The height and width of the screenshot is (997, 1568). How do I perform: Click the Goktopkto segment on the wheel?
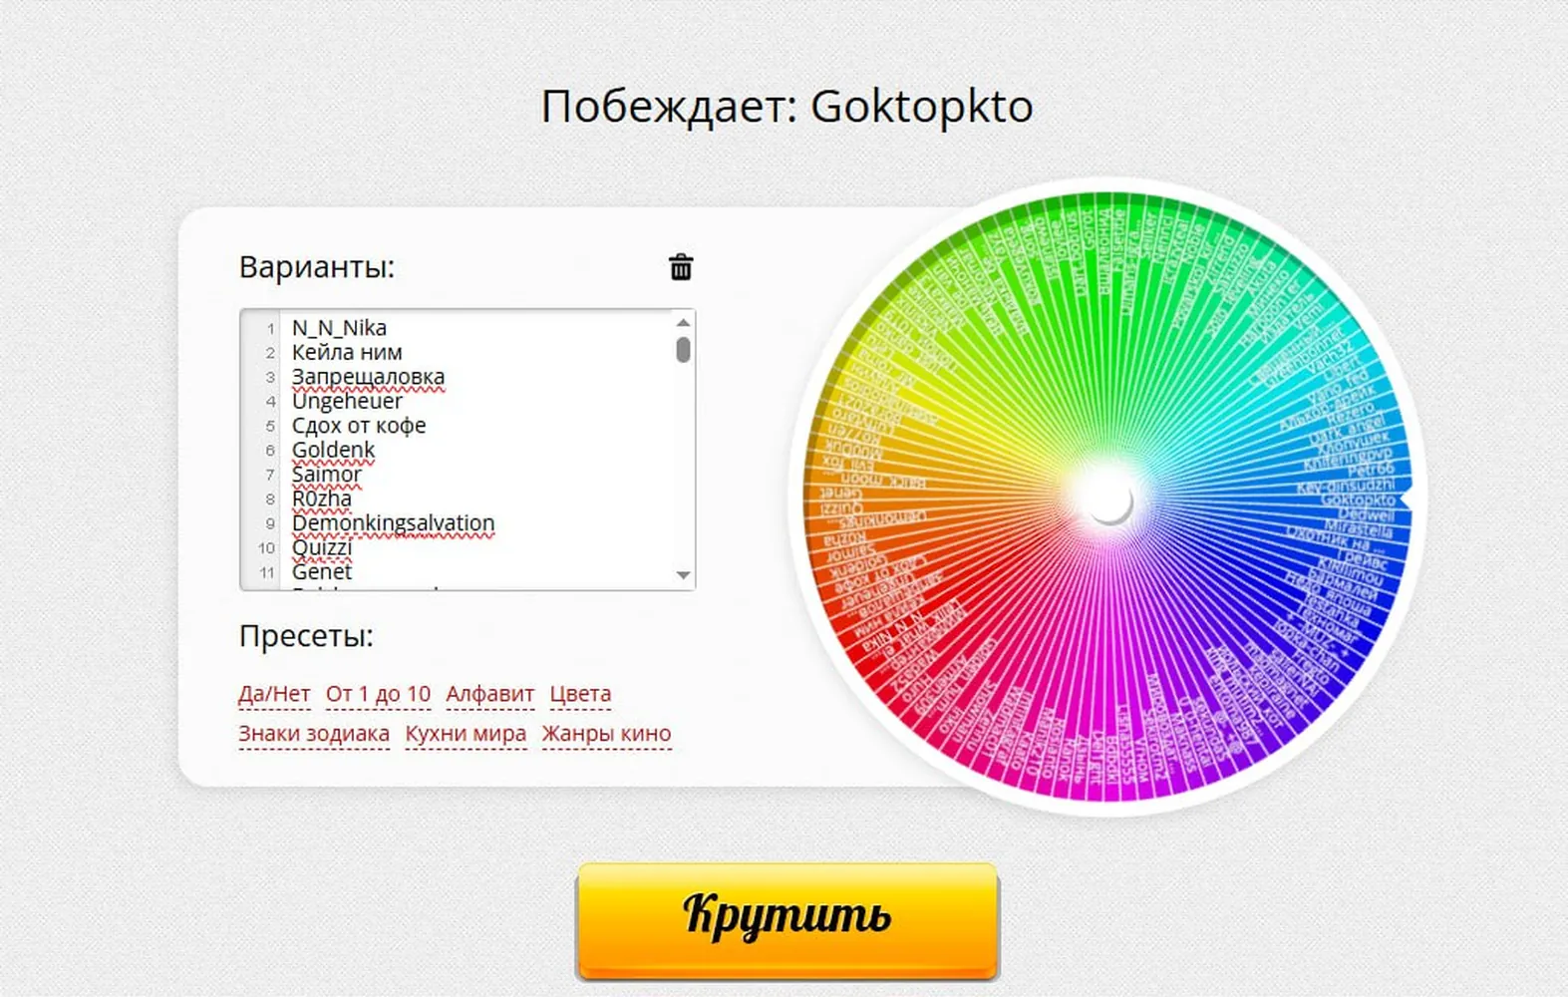click(x=1358, y=499)
